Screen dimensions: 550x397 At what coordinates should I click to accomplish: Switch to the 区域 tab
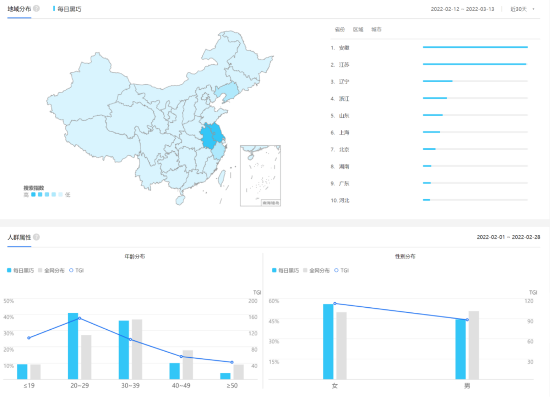[x=358, y=30]
